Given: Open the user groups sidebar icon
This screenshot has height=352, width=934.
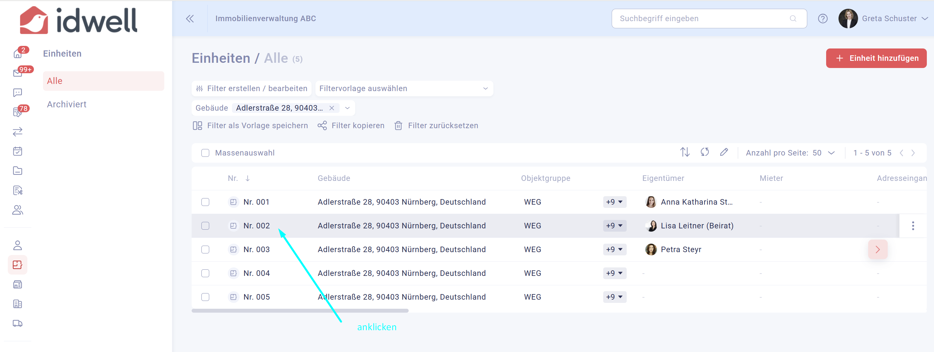Looking at the screenshot, I should tap(17, 210).
